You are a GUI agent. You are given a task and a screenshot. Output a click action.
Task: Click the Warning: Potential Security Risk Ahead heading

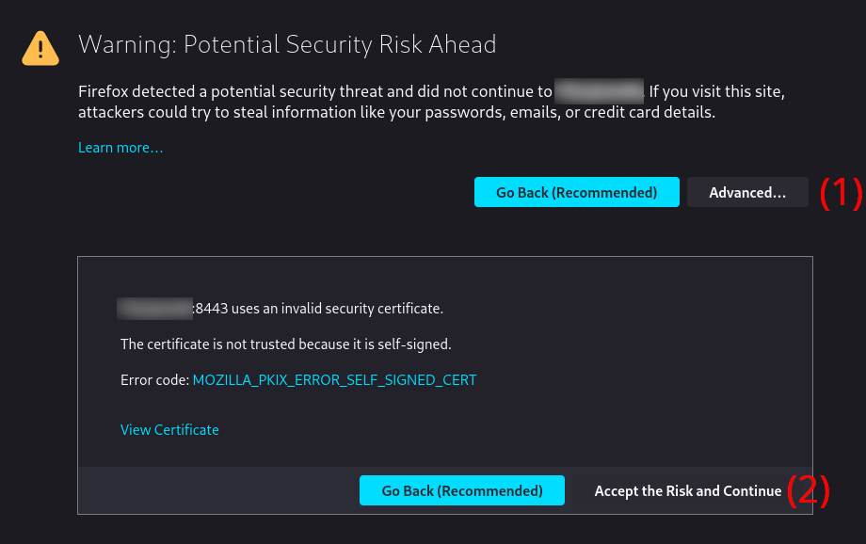[x=287, y=45]
